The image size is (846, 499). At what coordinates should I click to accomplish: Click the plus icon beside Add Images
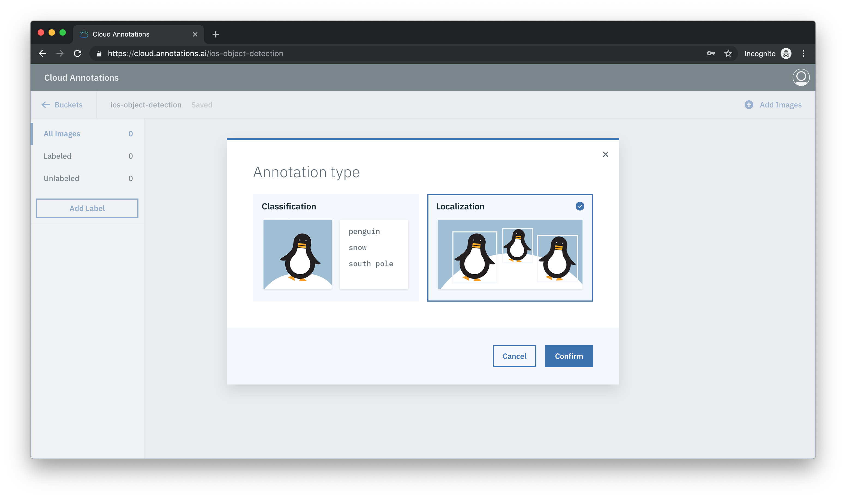click(x=748, y=105)
